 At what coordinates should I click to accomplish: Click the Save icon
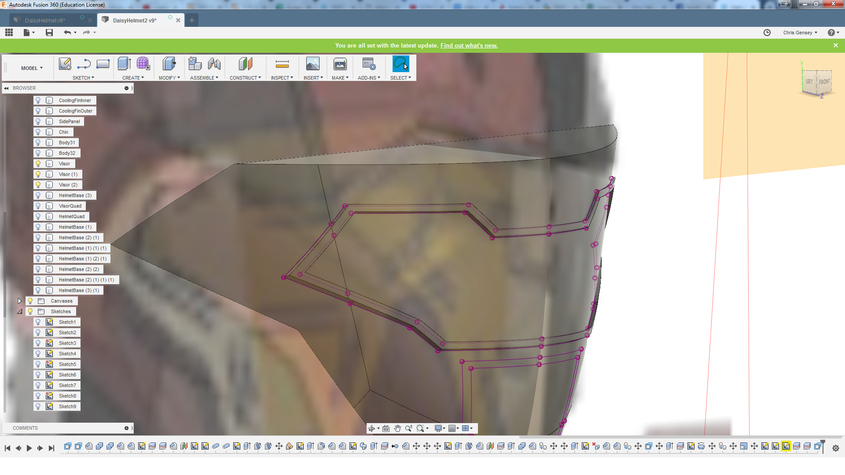click(49, 33)
